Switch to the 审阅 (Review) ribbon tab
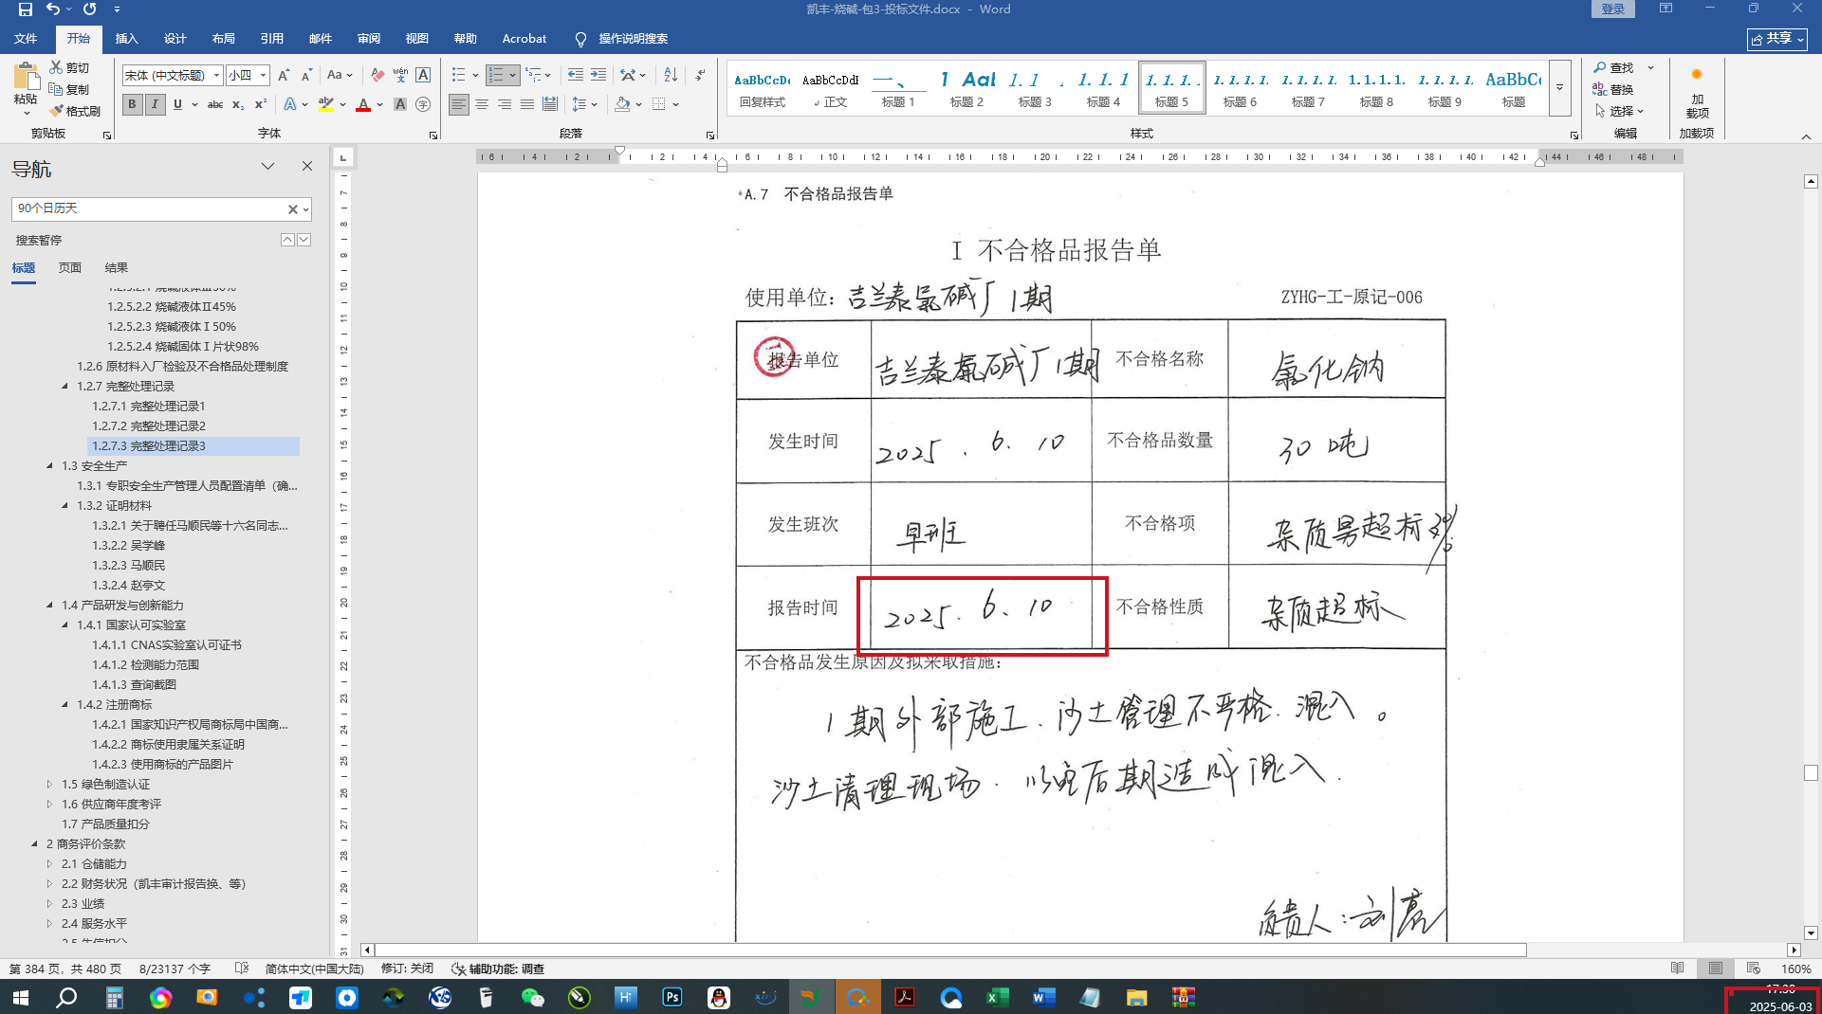This screenshot has height=1014, width=1822. click(369, 39)
